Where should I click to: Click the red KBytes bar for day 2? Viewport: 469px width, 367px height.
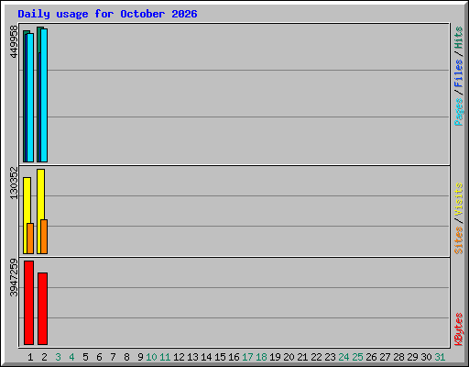[42, 308]
